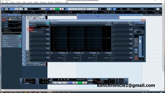The image size is (165, 93).
Task: Open the File menu
Action: (x=3, y=2)
